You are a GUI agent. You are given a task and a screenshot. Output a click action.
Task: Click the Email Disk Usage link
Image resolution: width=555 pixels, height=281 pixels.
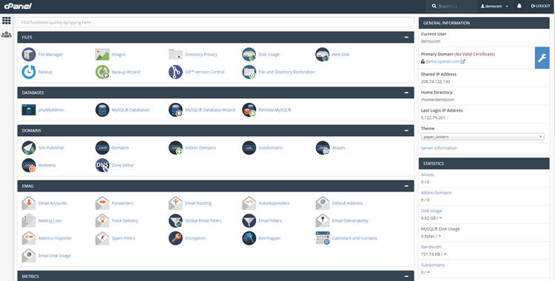coord(55,256)
